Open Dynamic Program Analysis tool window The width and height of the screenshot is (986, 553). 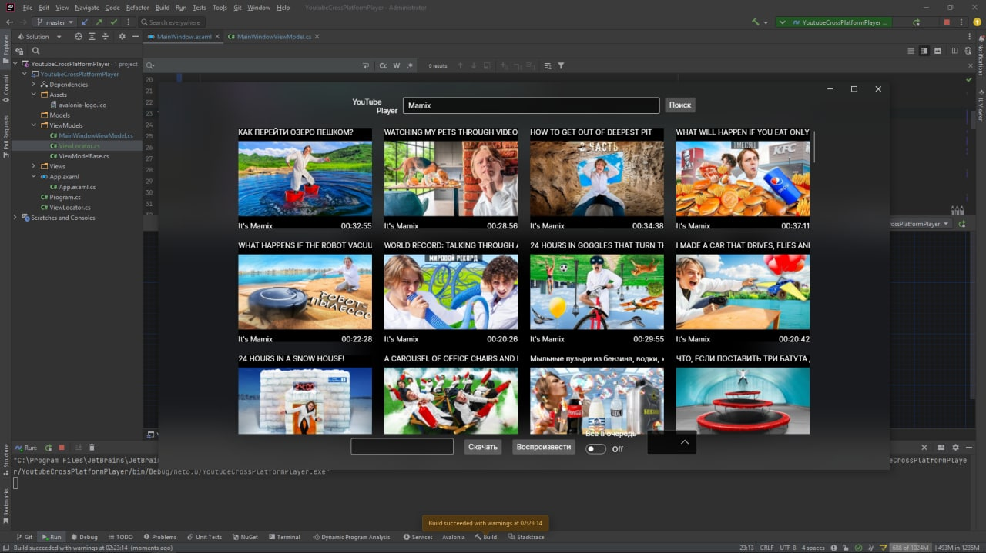351,537
